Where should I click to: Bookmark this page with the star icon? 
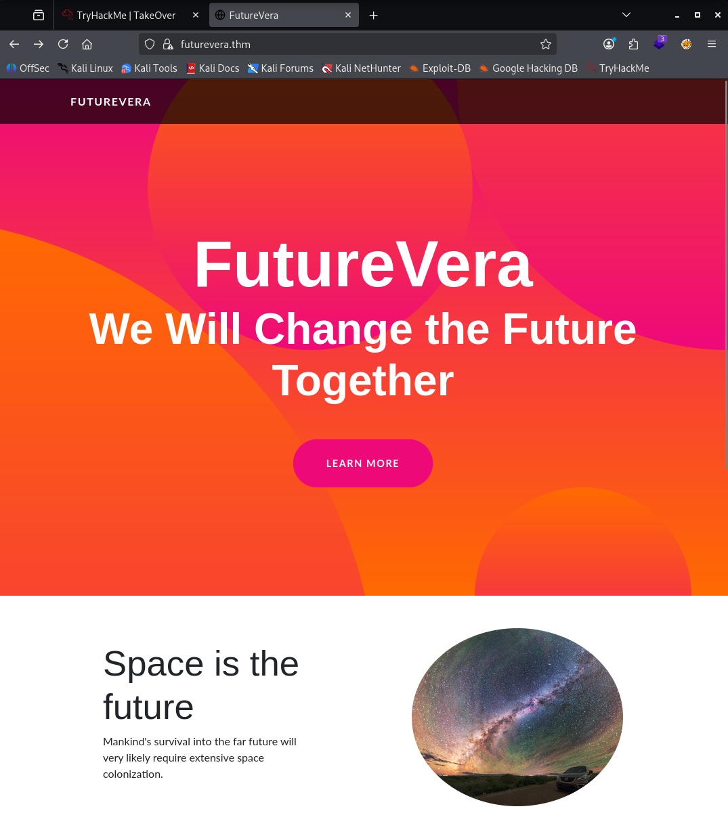tap(546, 44)
